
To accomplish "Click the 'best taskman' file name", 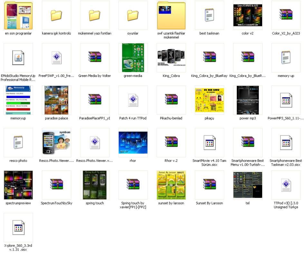I will coord(209,33).
